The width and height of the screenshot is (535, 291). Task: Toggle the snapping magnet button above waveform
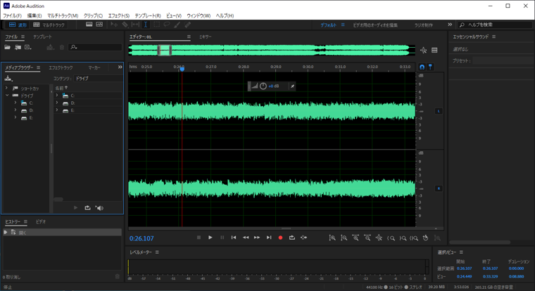coord(422,67)
